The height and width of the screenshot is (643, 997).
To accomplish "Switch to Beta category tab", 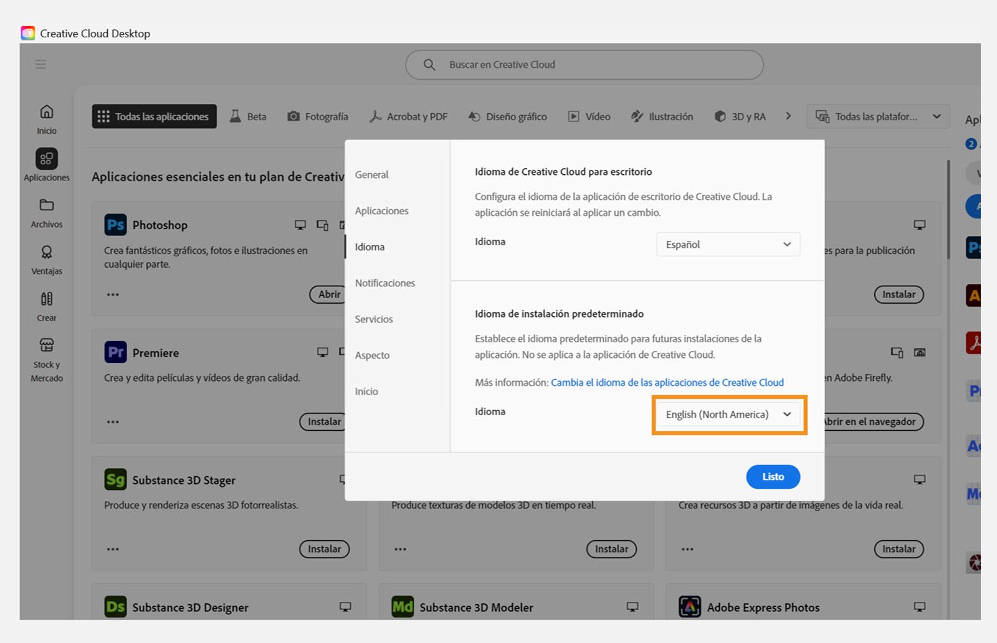I will click(248, 116).
